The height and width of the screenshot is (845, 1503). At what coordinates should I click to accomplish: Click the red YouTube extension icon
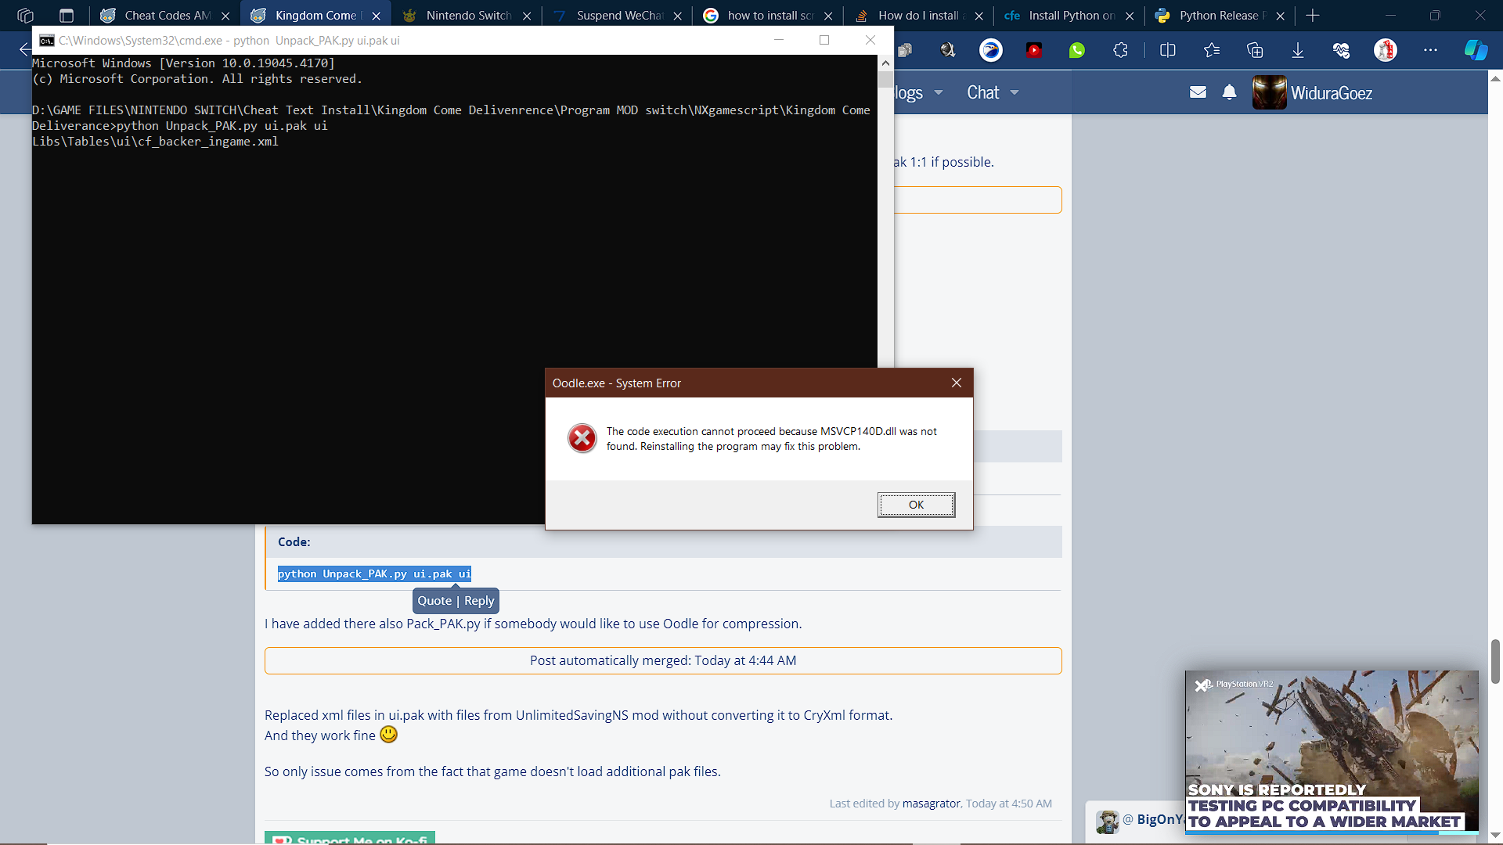1034,50
